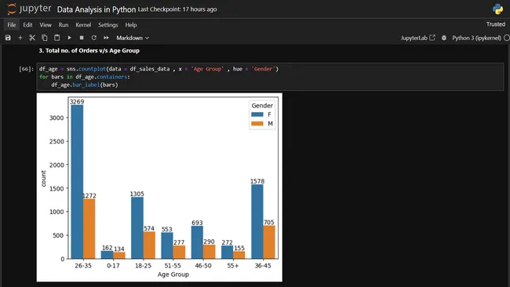Image resolution: width=510 pixels, height=287 pixels.
Task: Run the selected cell
Action: coord(69,38)
